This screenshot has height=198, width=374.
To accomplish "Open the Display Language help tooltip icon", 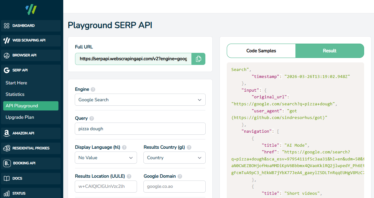I will pos(125,147).
